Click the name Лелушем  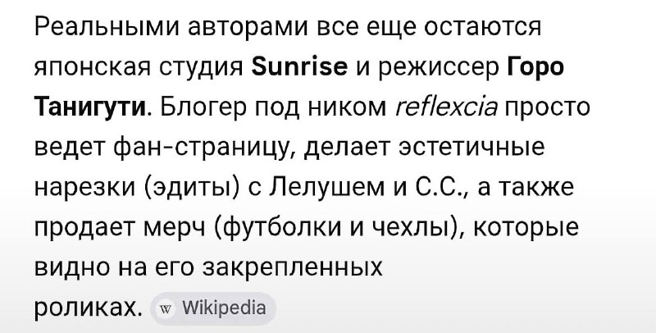[326, 188]
